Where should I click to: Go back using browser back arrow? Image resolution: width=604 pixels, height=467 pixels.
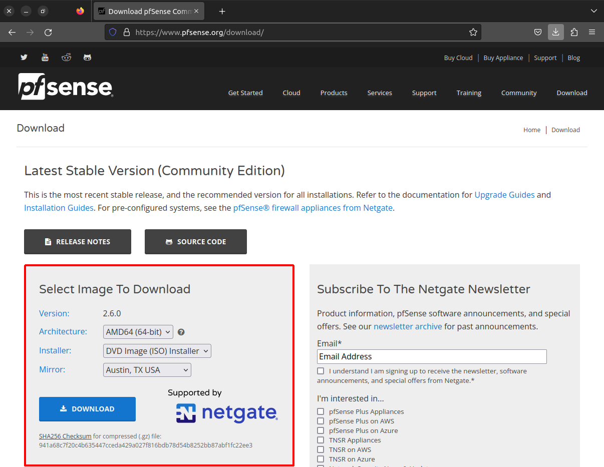tap(12, 32)
